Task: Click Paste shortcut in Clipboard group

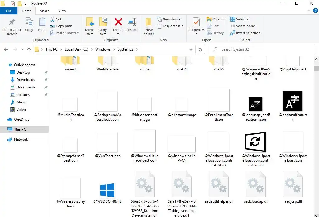Action: click(64, 33)
